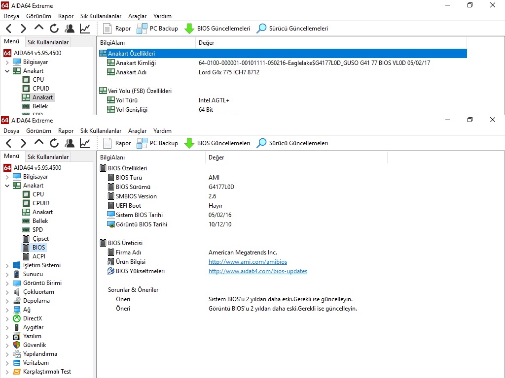Switch to Sık Kullanılanlar tab in lower window
This screenshot has width=505, height=378.
pos(48,157)
